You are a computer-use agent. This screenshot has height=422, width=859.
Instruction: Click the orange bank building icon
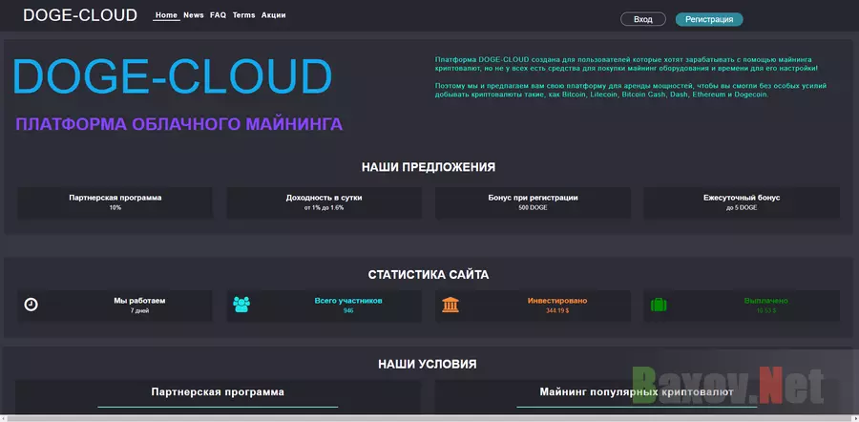point(450,305)
